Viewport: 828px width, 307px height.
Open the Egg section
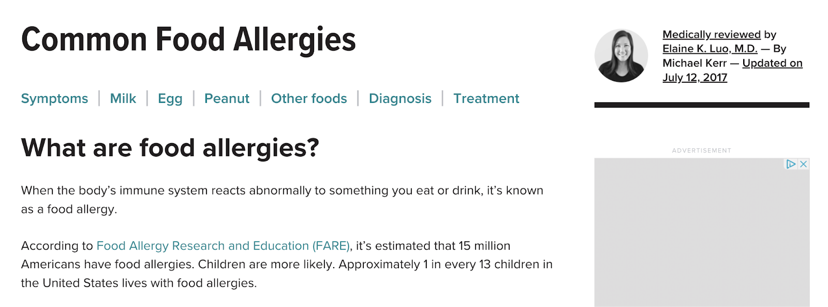[171, 98]
